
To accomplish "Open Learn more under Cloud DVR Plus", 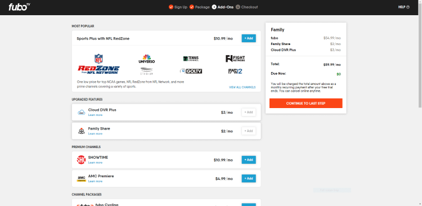I will tap(95, 115).
